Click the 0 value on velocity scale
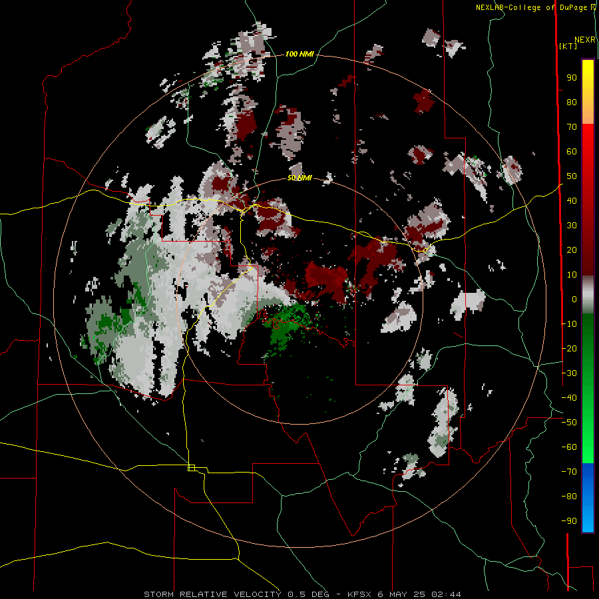The width and height of the screenshot is (599, 599). pos(574,299)
